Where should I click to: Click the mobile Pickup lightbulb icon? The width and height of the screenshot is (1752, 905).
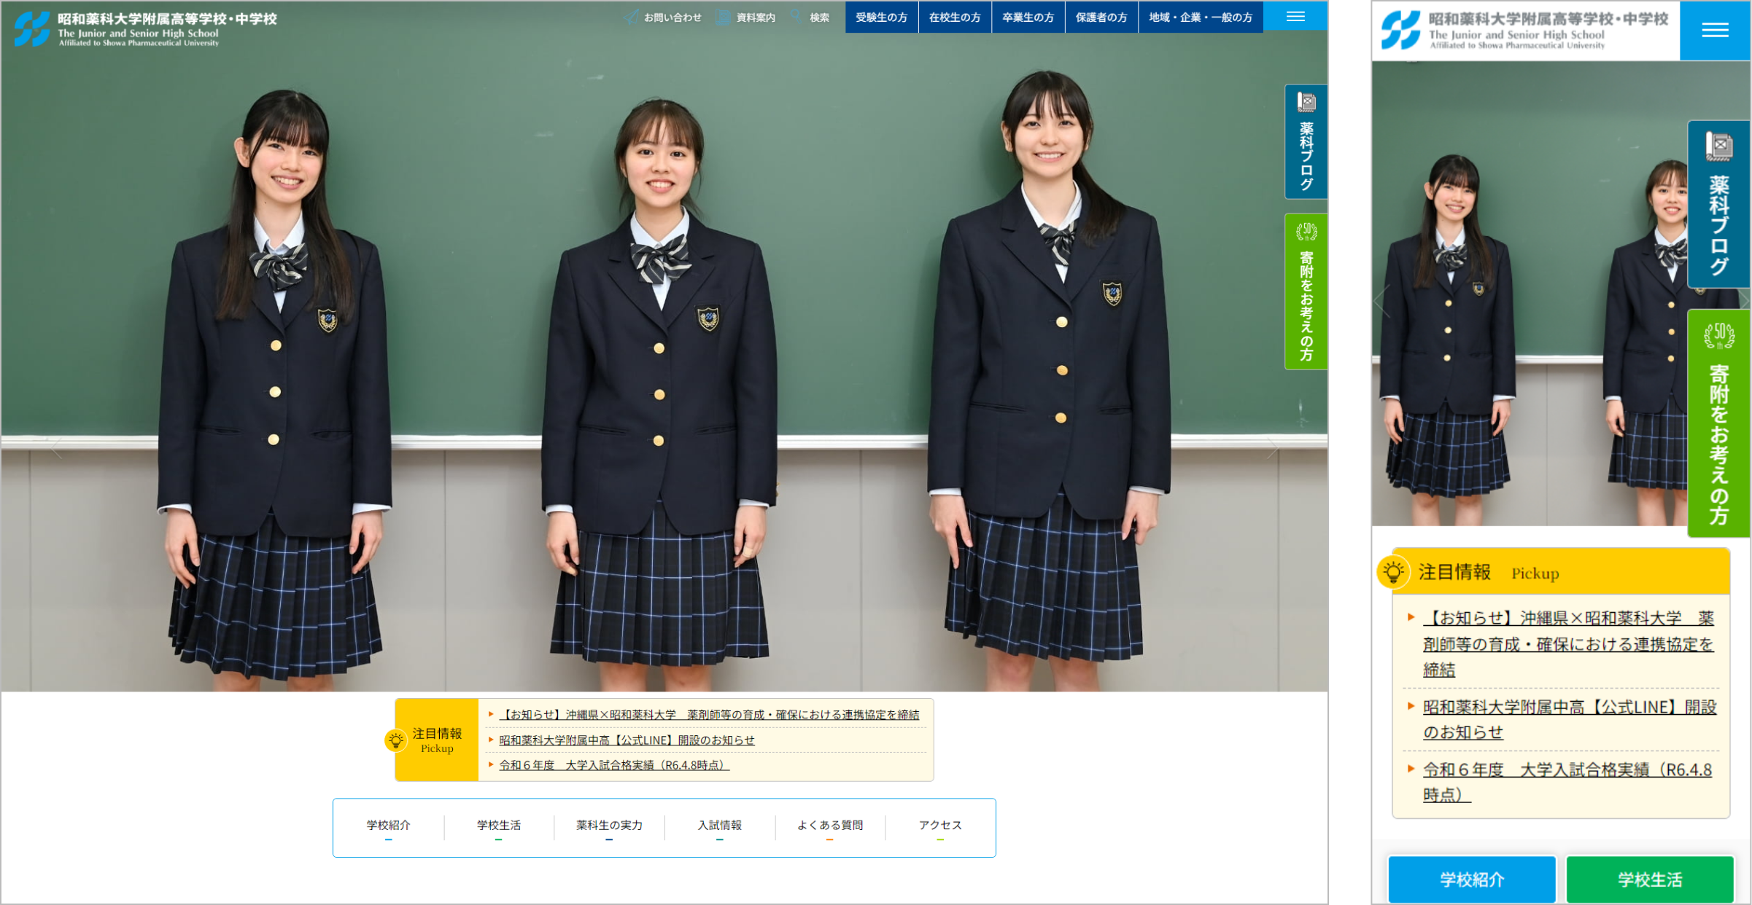1393,571
